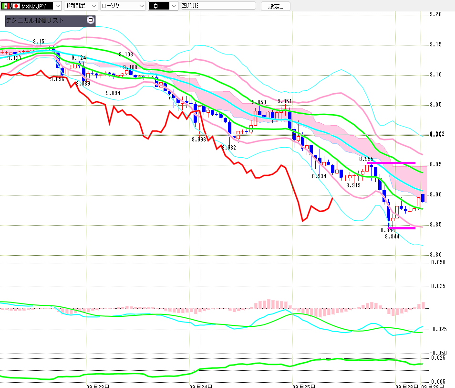Click the 9.051 price label
The width and height of the screenshot is (455, 388).
tap(285, 101)
